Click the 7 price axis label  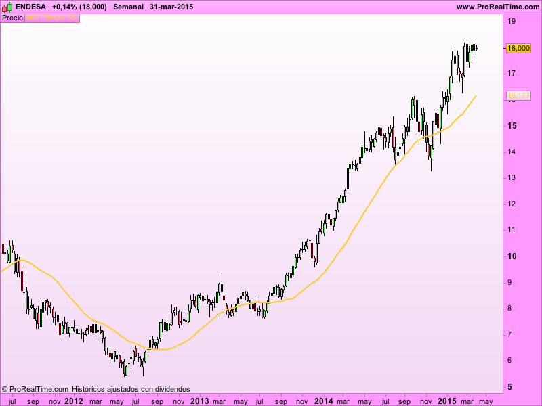[509, 334]
